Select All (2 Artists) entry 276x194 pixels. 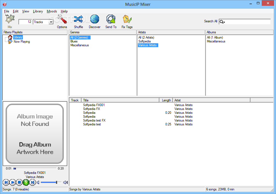tap(146, 37)
